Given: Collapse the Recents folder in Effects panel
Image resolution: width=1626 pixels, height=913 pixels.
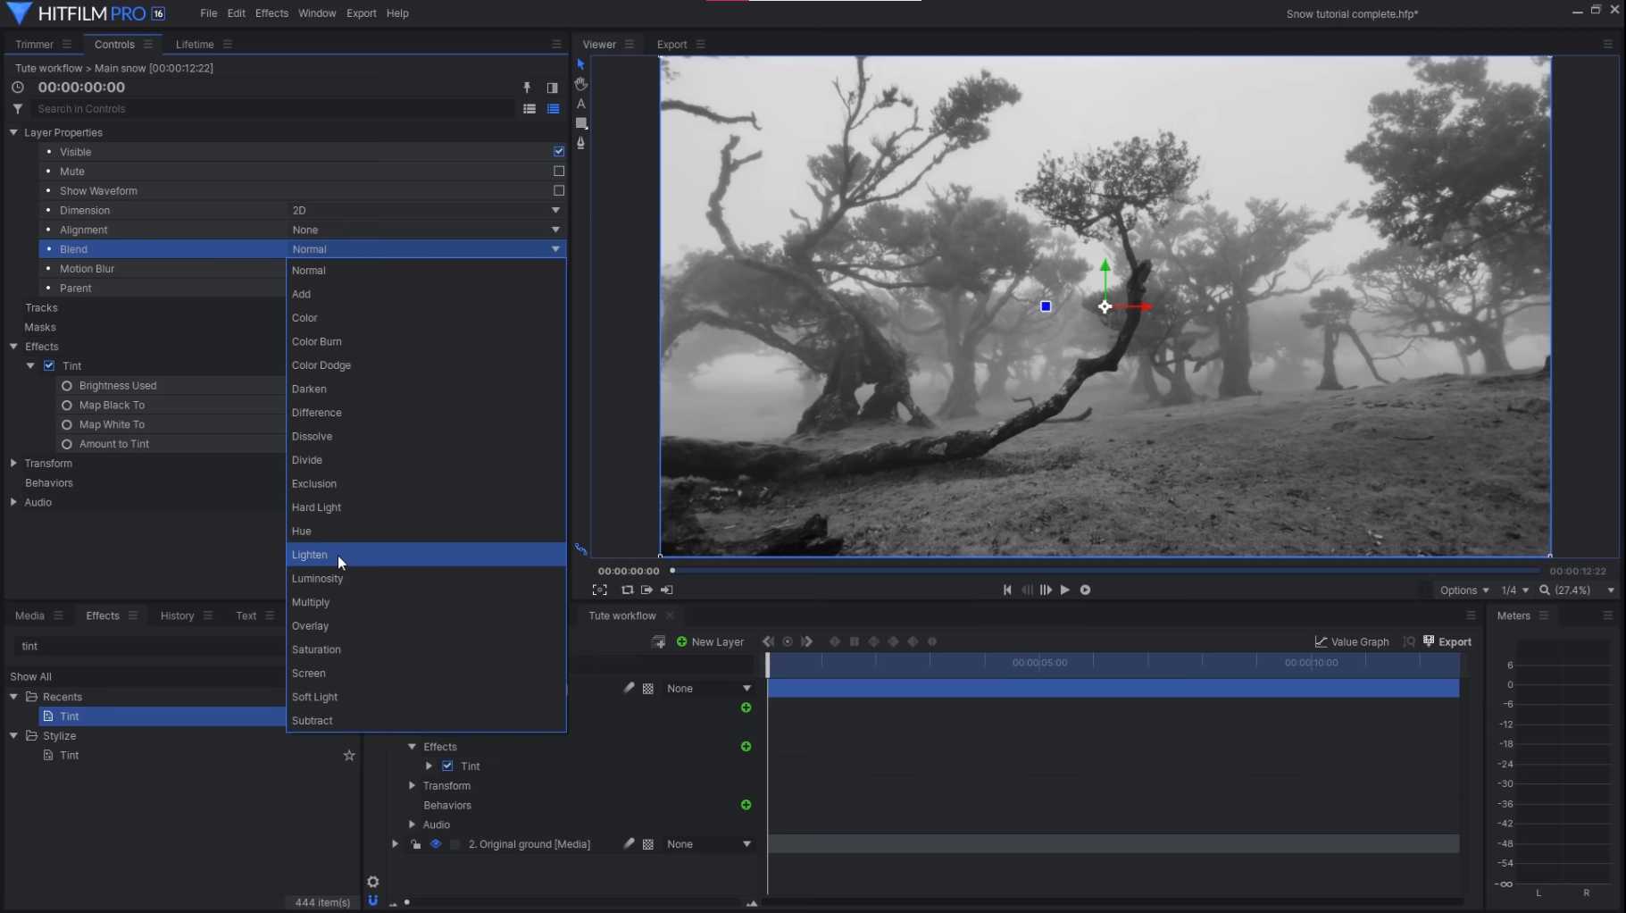Looking at the screenshot, I should click(x=13, y=697).
